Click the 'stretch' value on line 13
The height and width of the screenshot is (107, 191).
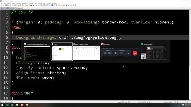(x=56, y=73)
